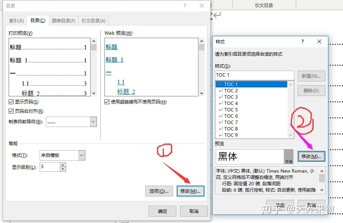Select TOC 1 in the styles list
343x223 pixels.
click(x=251, y=84)
